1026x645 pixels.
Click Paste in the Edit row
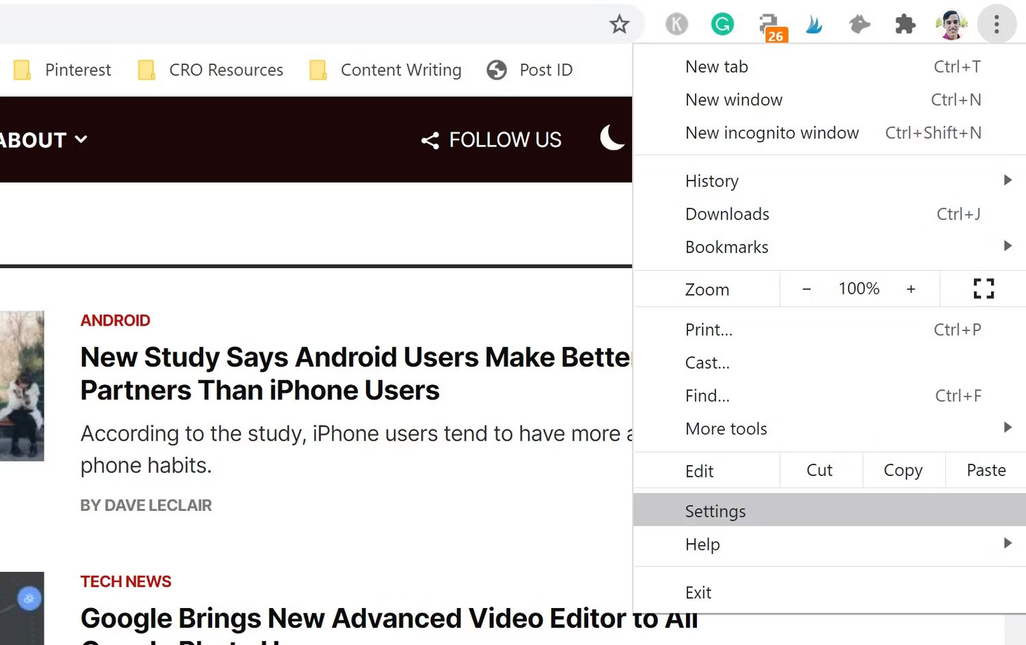click(x=986, y=470)
